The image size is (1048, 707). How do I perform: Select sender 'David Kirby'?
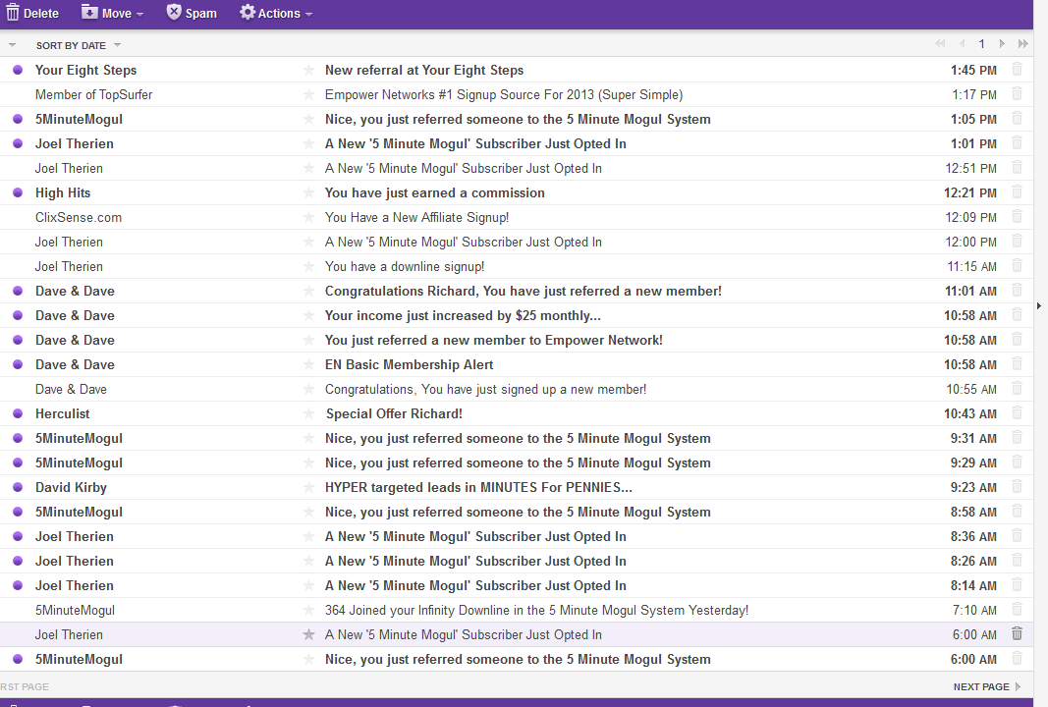point(71,487)
